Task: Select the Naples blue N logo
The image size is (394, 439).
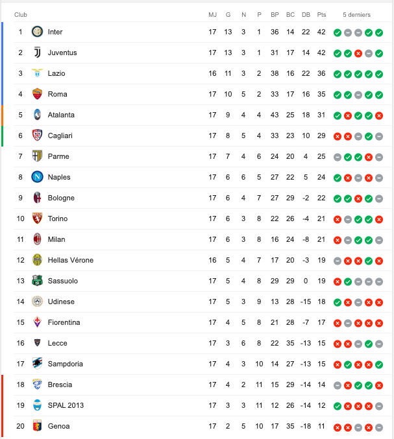Action: click(x=37, y=177)
